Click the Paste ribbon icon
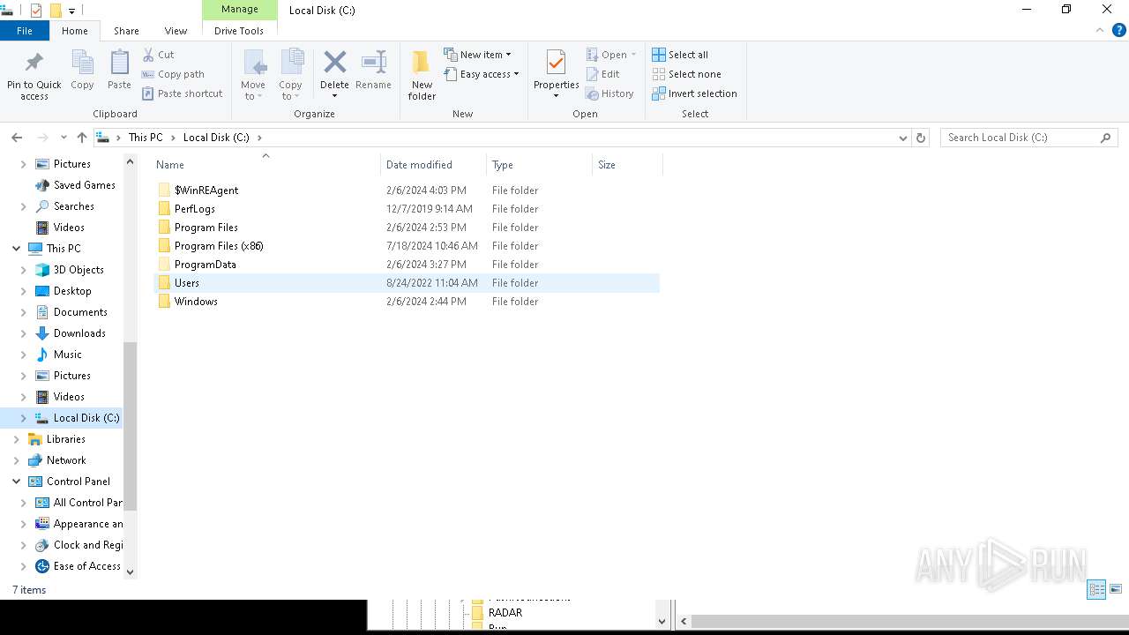This screenshot has height=635, width=1129. [x=119, y=63]
